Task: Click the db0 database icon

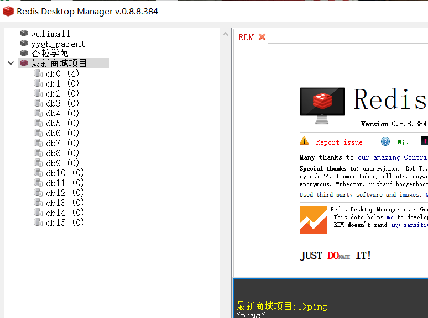Action: 38,73
